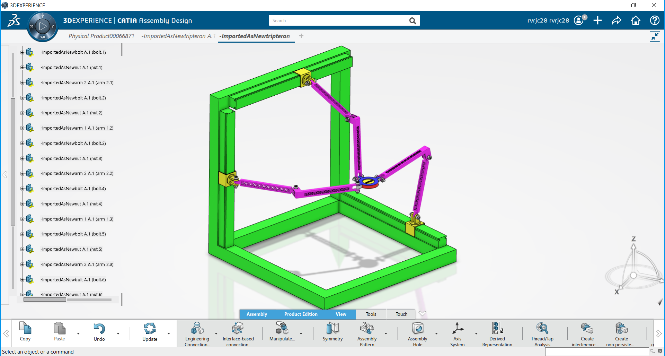Click the Create interference tool
Image resolution: width=665 pixels, height=356 pixels.
(x=587, y=328)
